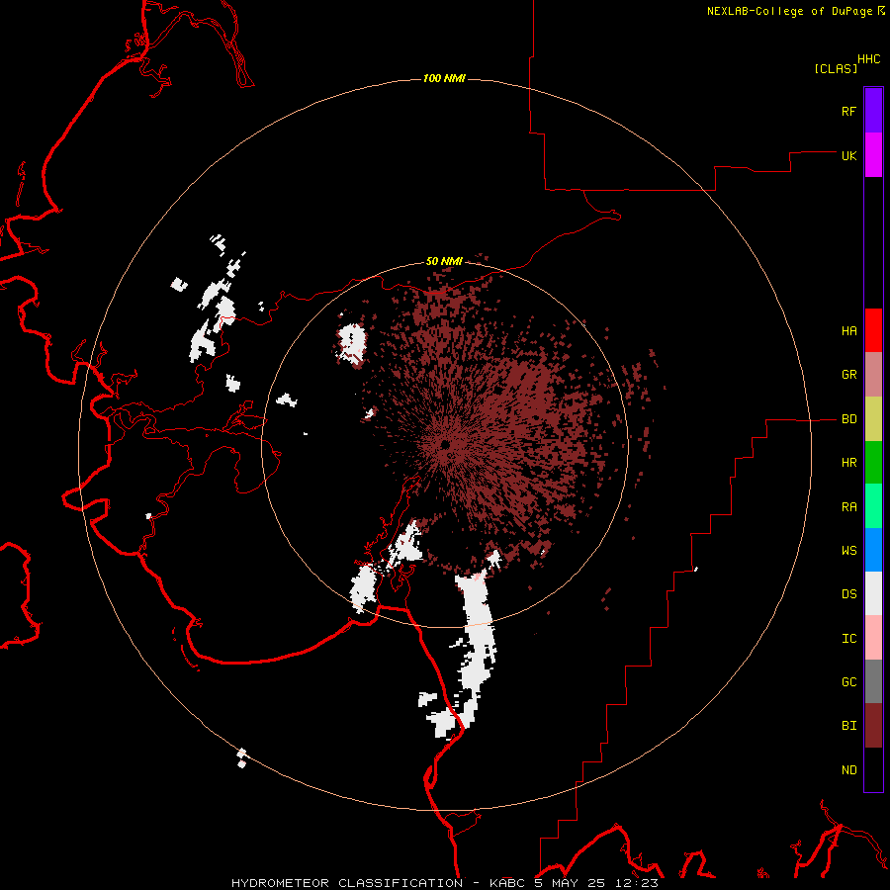This screenshot has height=890, width=890.
Task: Click the BI brown legend swatch
Action: pos(873,726)
